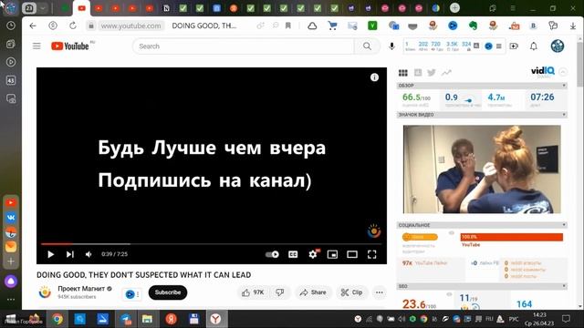Screen dimensions: 584x328
Task: Seek on the red video progress bar
Action: [57, 244]
